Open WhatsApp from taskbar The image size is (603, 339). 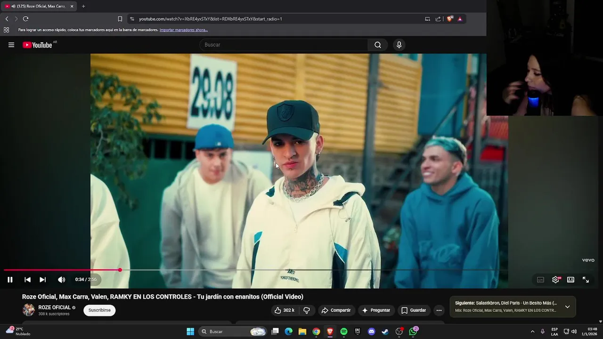coord(413,331)
